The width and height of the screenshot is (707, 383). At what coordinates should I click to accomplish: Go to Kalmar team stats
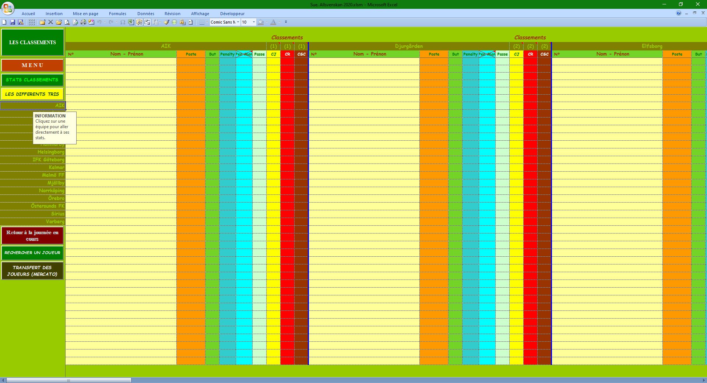[x=33, y=167]
